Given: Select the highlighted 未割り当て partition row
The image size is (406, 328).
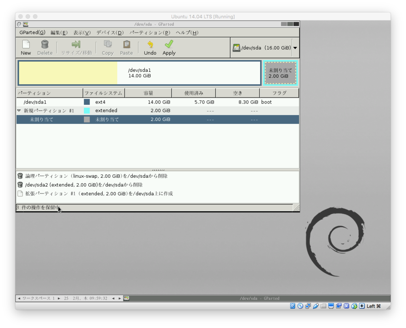Looking at the screenshot, I should pyautogui.click(x=158, y=119).
